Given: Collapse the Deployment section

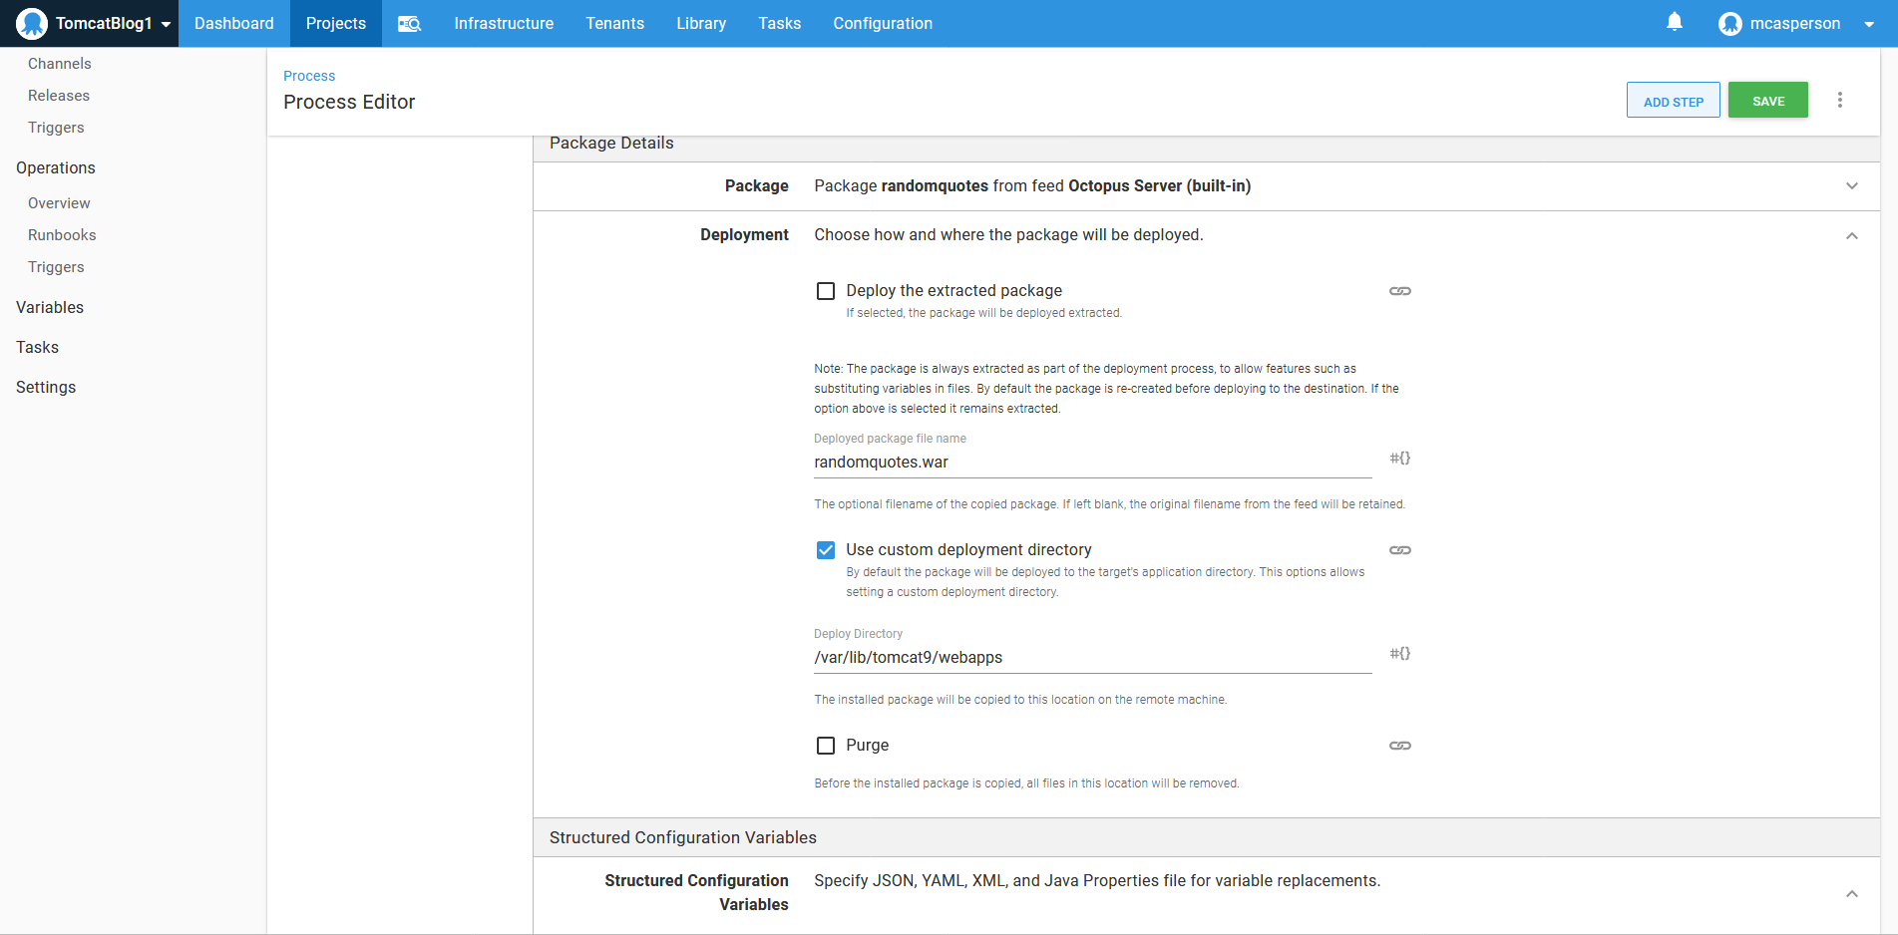Looking at the screenshot, I should tap(1851, 236).
